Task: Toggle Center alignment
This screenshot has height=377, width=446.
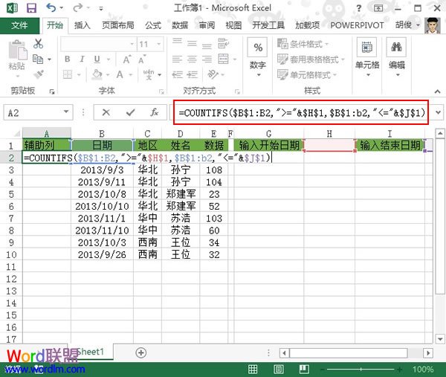Action: coord(192,59)
